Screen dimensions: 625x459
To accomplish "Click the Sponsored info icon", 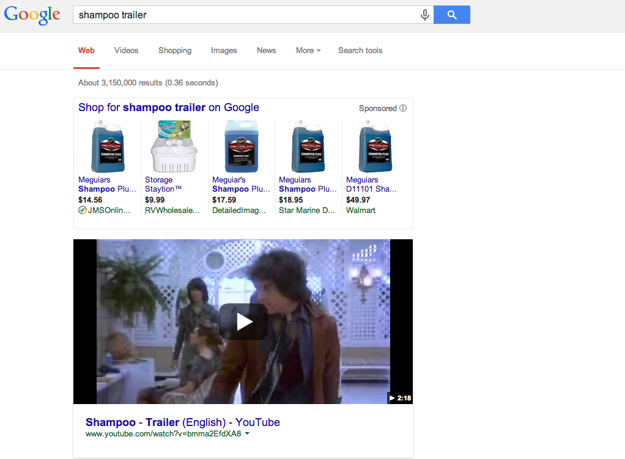I will tap(403, 108).
